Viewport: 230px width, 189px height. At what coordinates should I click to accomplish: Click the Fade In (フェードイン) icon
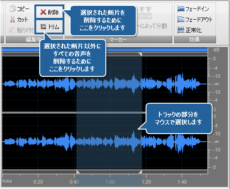pos(181,9)
